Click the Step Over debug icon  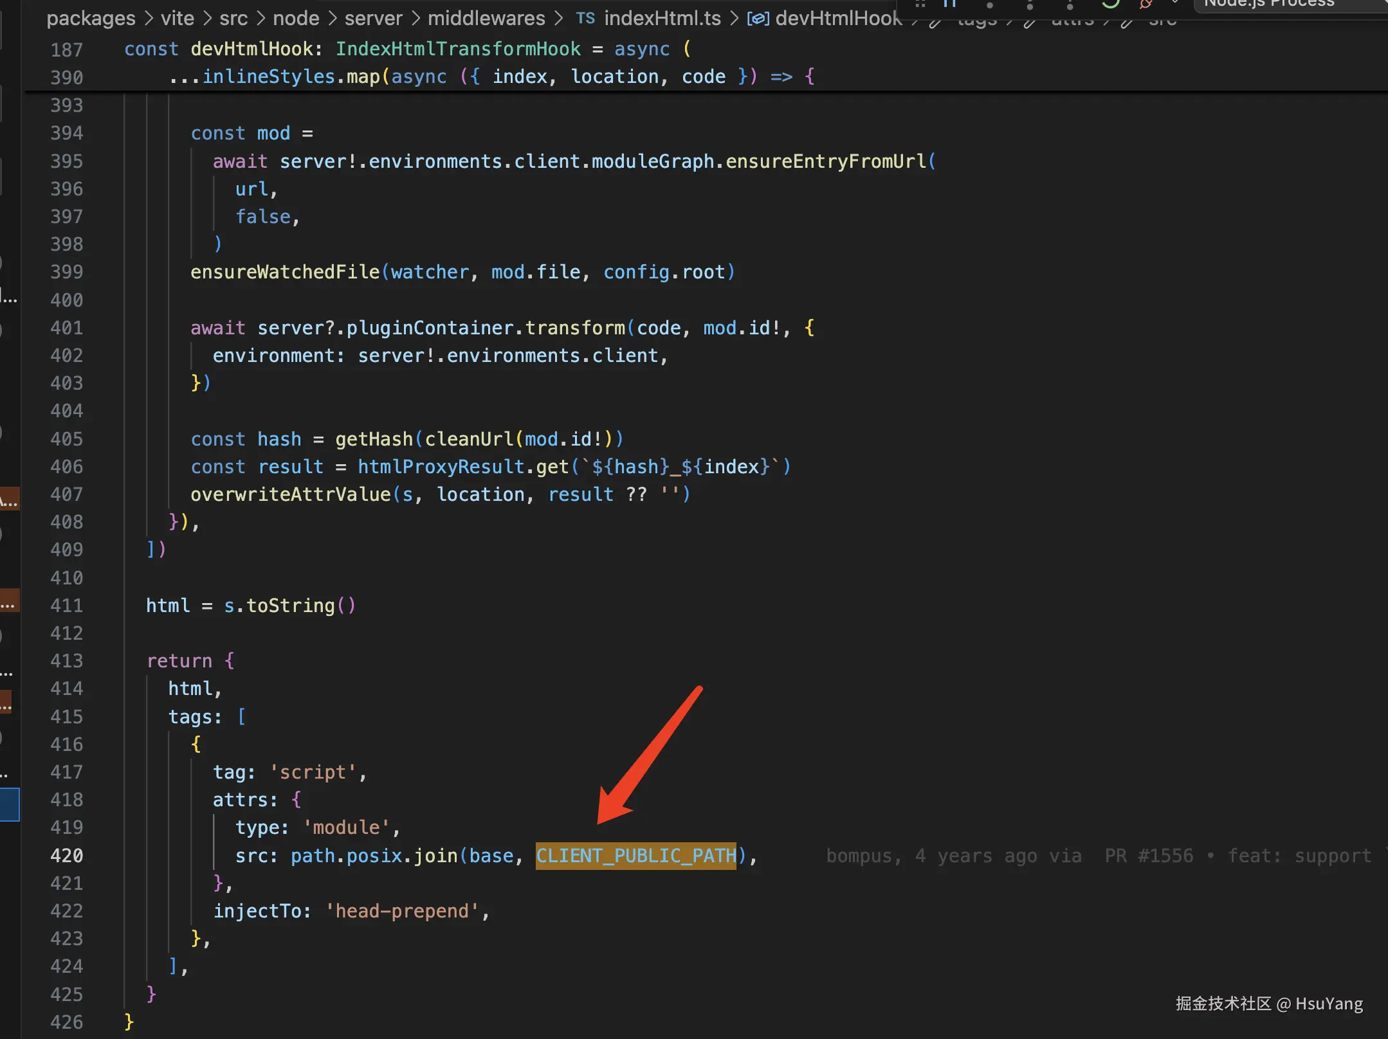tap(990, 4)
